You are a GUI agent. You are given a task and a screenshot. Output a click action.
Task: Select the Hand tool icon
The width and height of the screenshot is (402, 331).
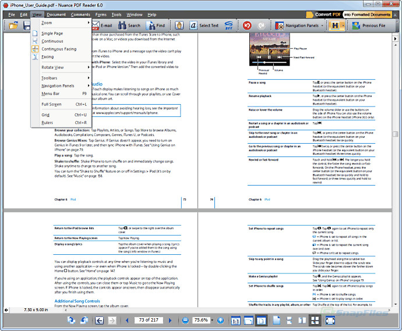(x=179, y=26)
